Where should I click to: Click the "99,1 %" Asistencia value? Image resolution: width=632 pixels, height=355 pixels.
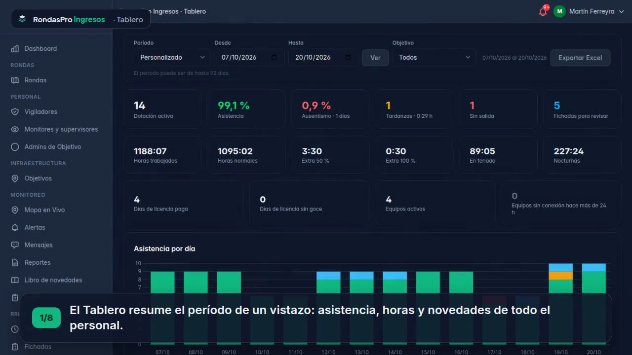[234, 106]
